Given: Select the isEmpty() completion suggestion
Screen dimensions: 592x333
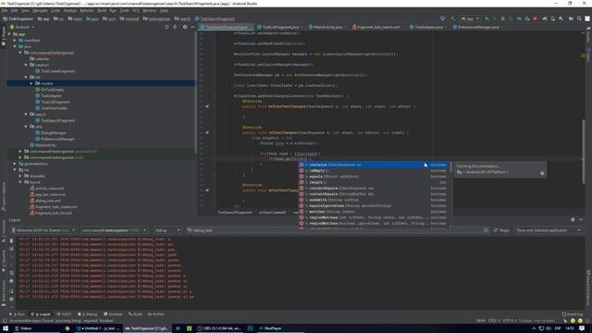Looking at the screenshot, I should 373,170.
